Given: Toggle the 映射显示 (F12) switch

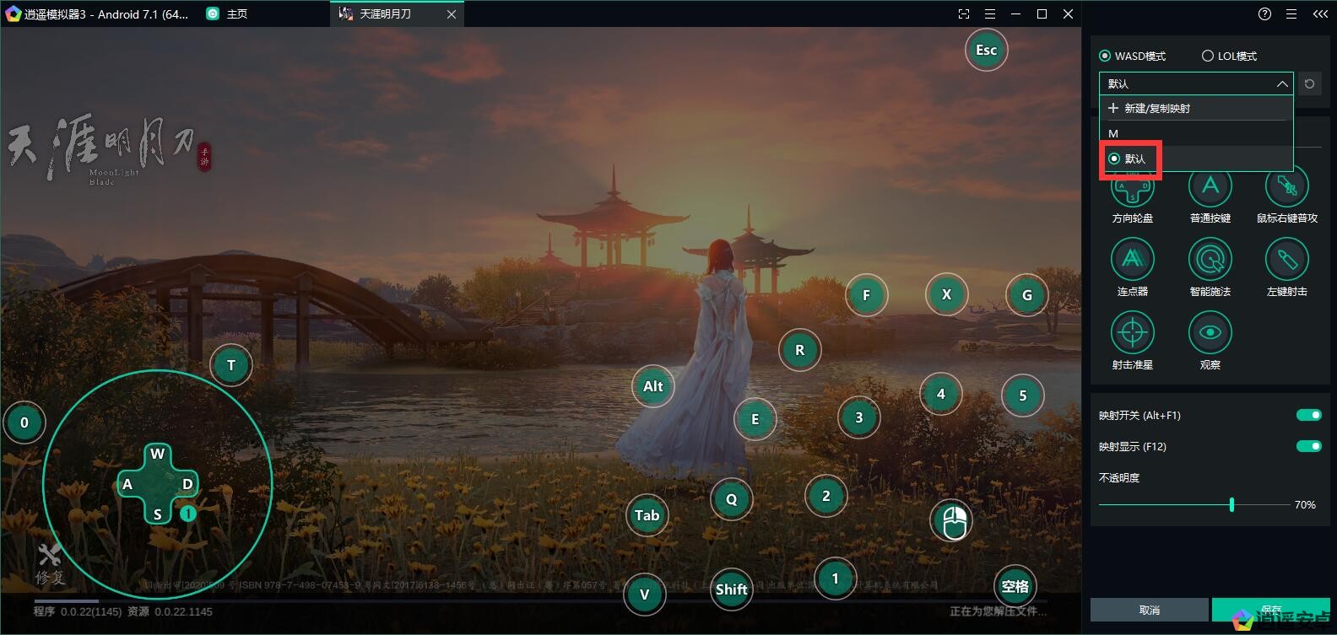Looking at the screenshot, I should [1308, 446].
